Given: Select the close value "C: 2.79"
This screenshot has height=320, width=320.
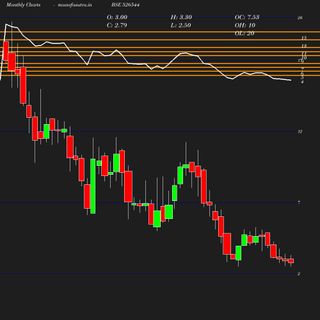Looking at the screenshot, I should click(x=116, y=25).
